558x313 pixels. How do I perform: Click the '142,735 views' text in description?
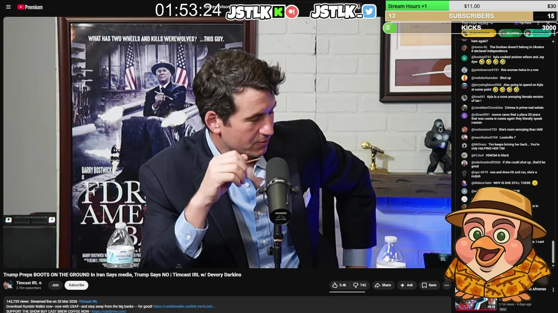pos(17,301)
